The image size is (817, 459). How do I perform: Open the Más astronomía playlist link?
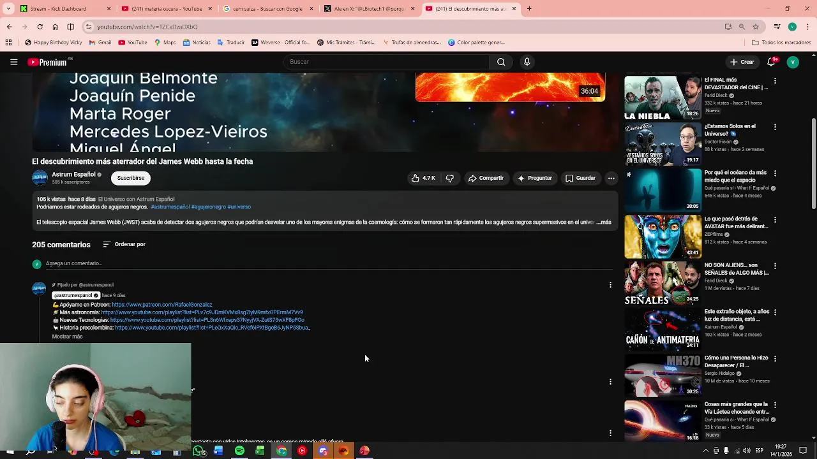[x=202, y=312]
